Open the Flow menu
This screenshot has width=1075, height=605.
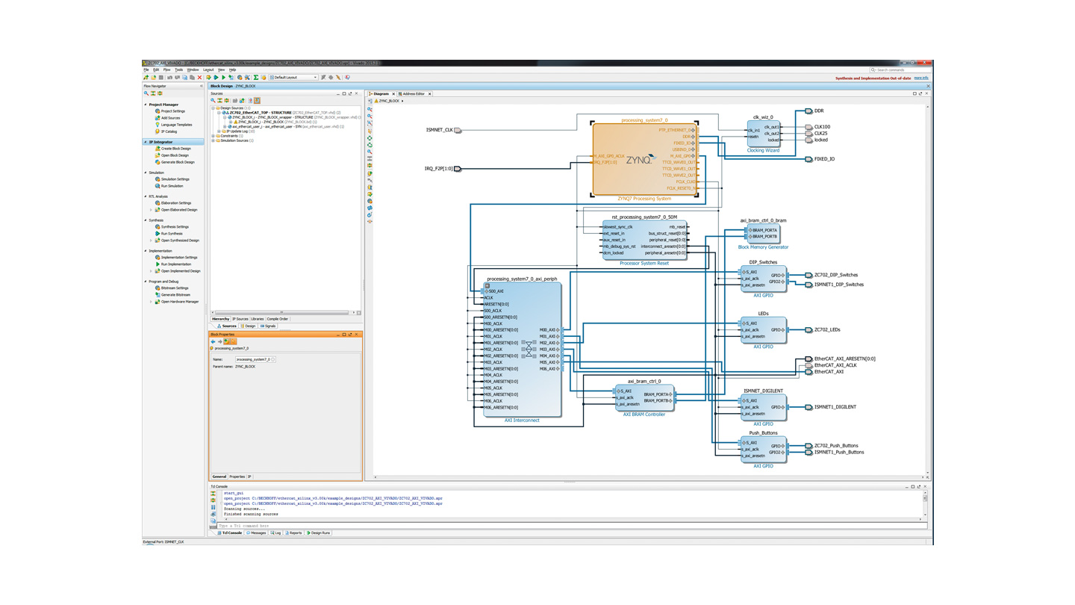166,69
